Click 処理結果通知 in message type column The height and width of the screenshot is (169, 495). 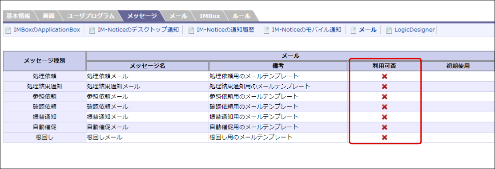coord(44,86)
